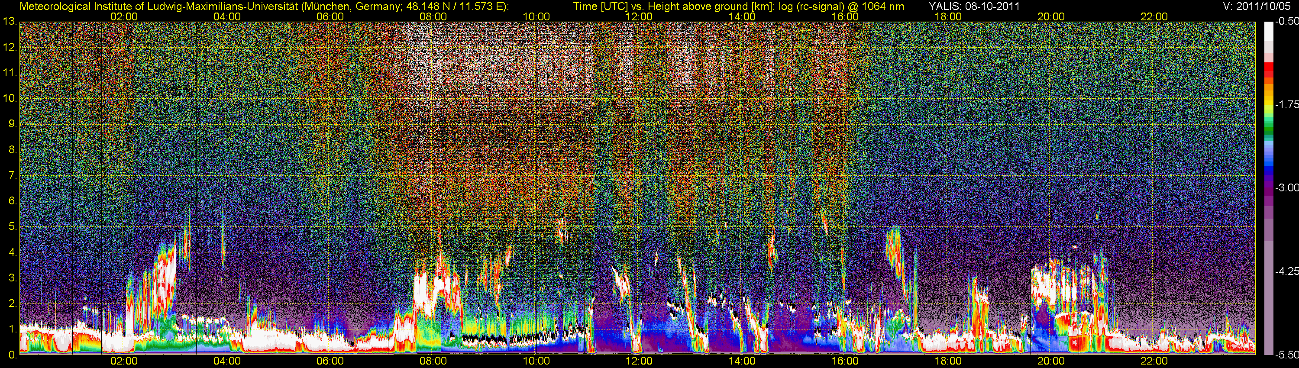Click the '-0.50' color bar value
This screenshot has height=368, width=1299.
pos(1287,22)
